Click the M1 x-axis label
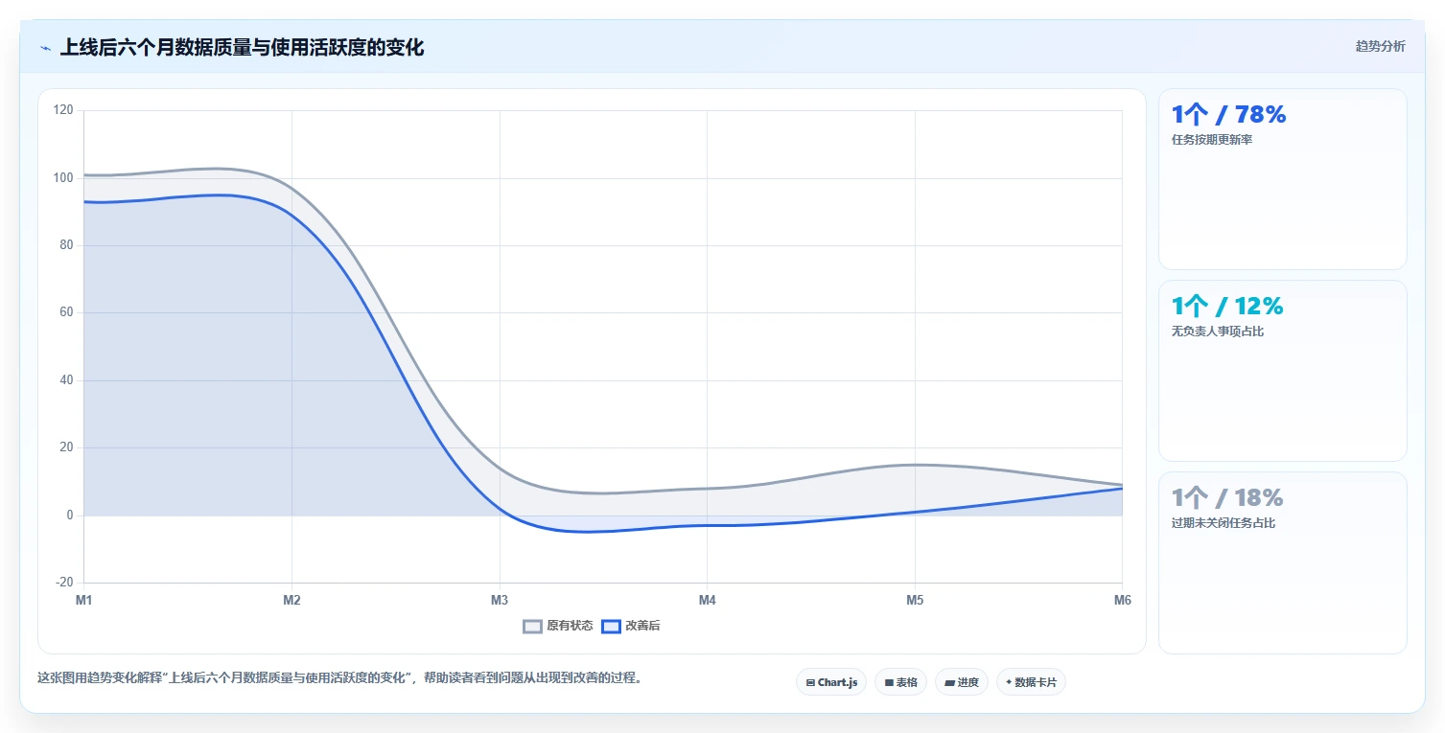The height and width of the screenshot is (733, 1445). click(84, 601)
